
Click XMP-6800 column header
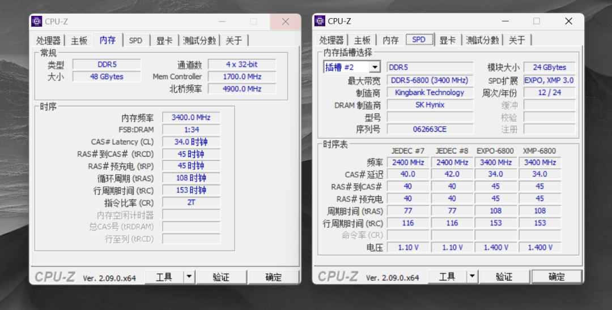(x=539, y=151)
